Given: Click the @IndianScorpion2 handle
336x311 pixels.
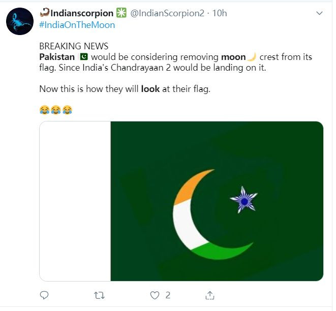Looking at the screenshot, I should click(167, 13).
